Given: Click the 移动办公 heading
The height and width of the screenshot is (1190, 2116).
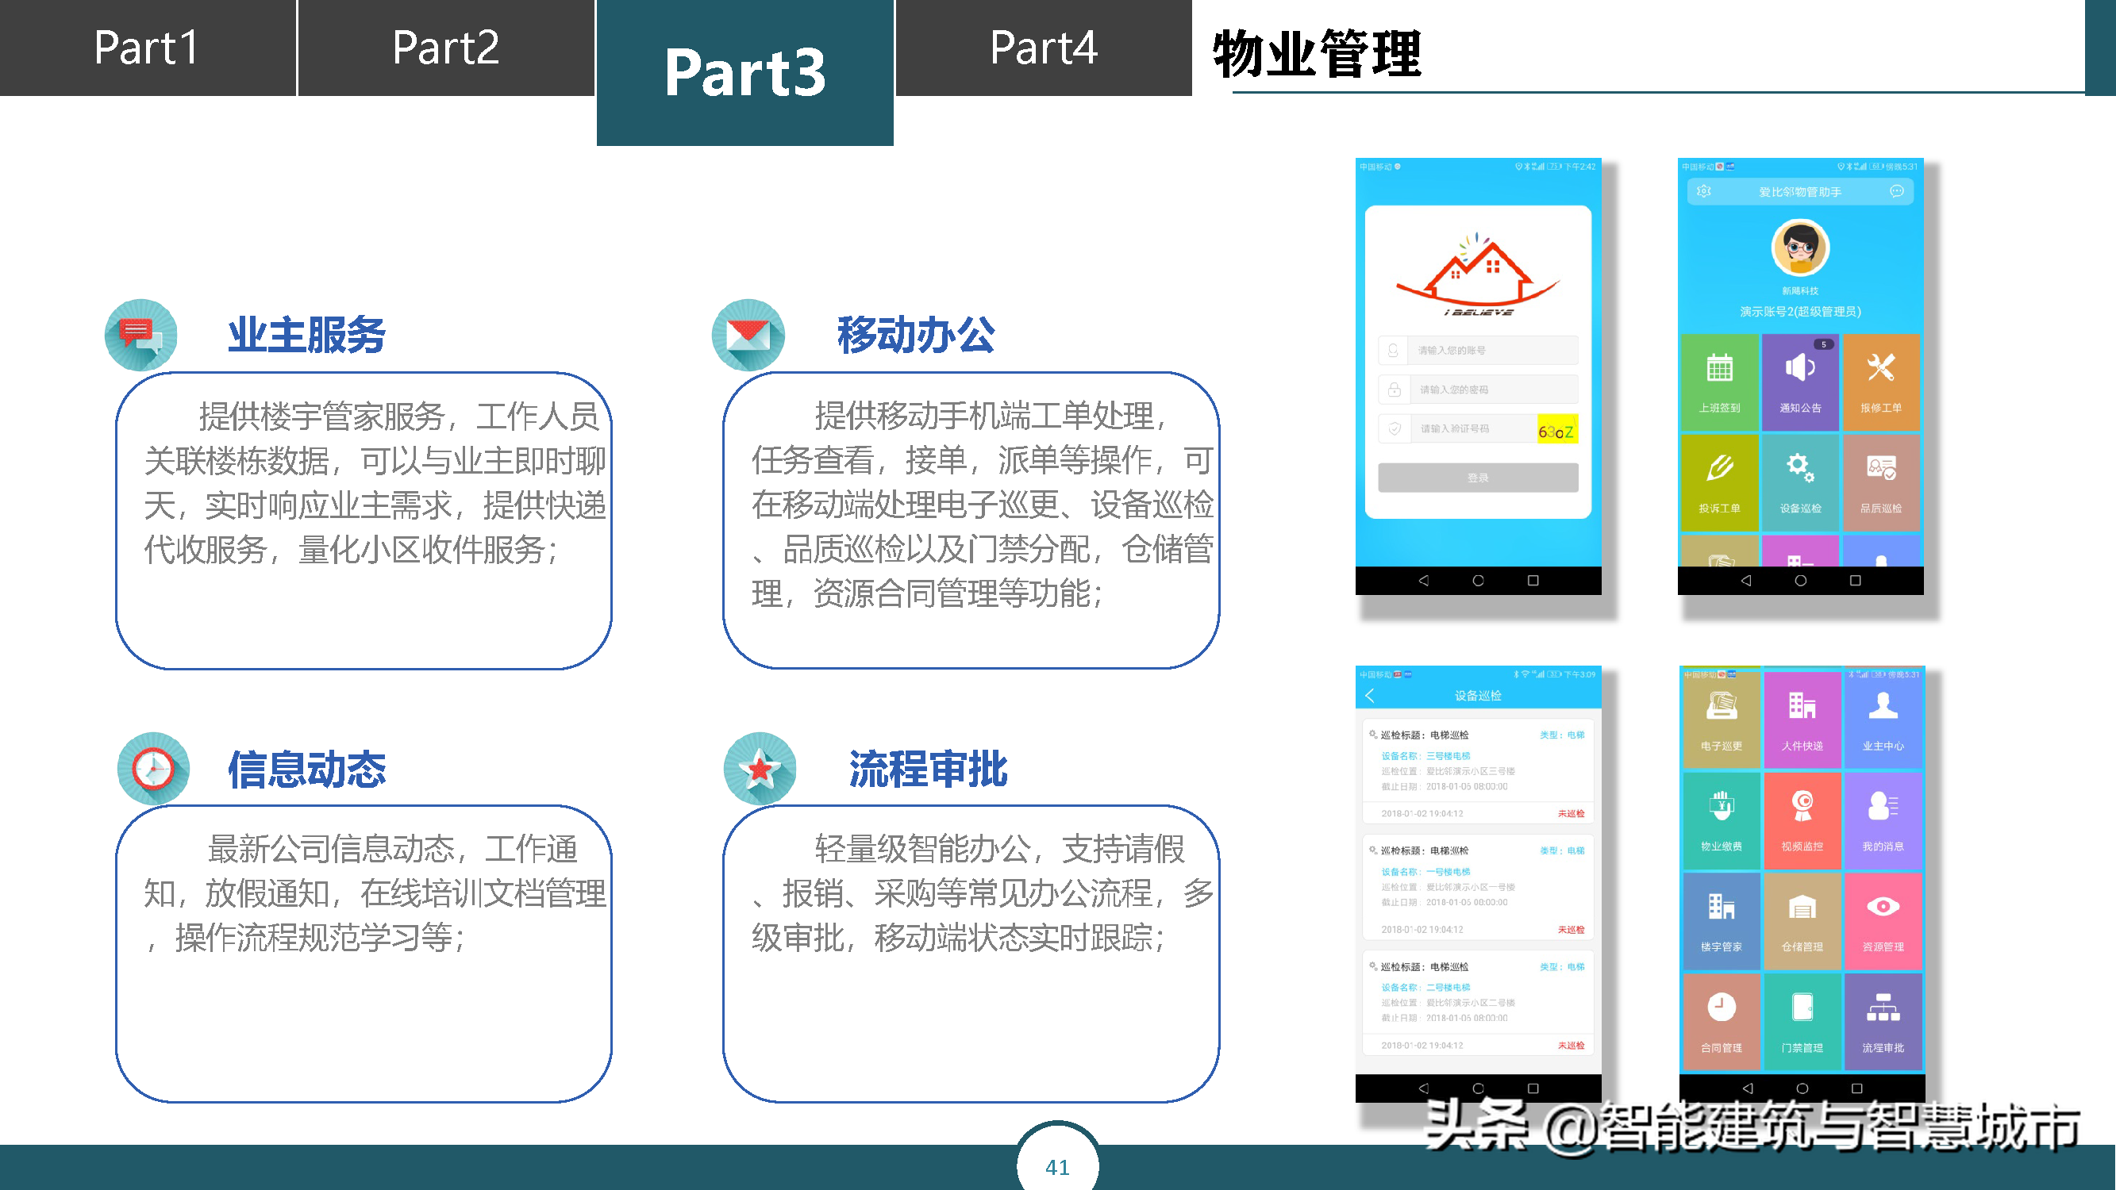Looking at the screenshot, I should [x=916, y=335].
